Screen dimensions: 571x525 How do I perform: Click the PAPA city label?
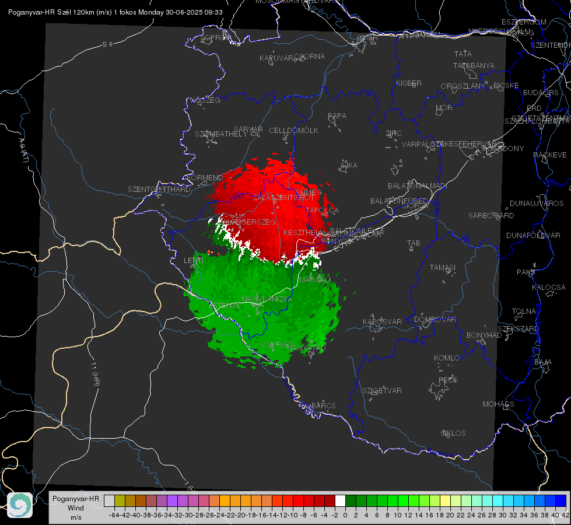click(337, 116)
